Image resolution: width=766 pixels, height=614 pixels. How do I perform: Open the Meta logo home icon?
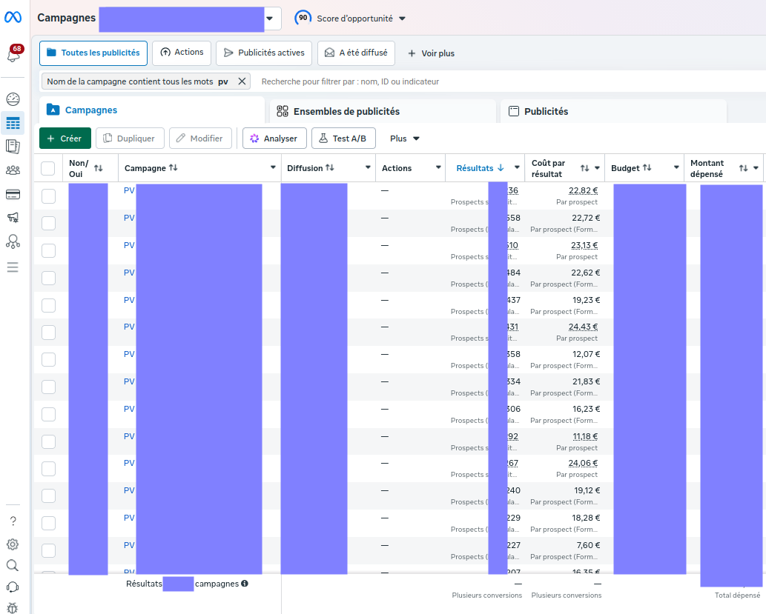click(13, 17)
